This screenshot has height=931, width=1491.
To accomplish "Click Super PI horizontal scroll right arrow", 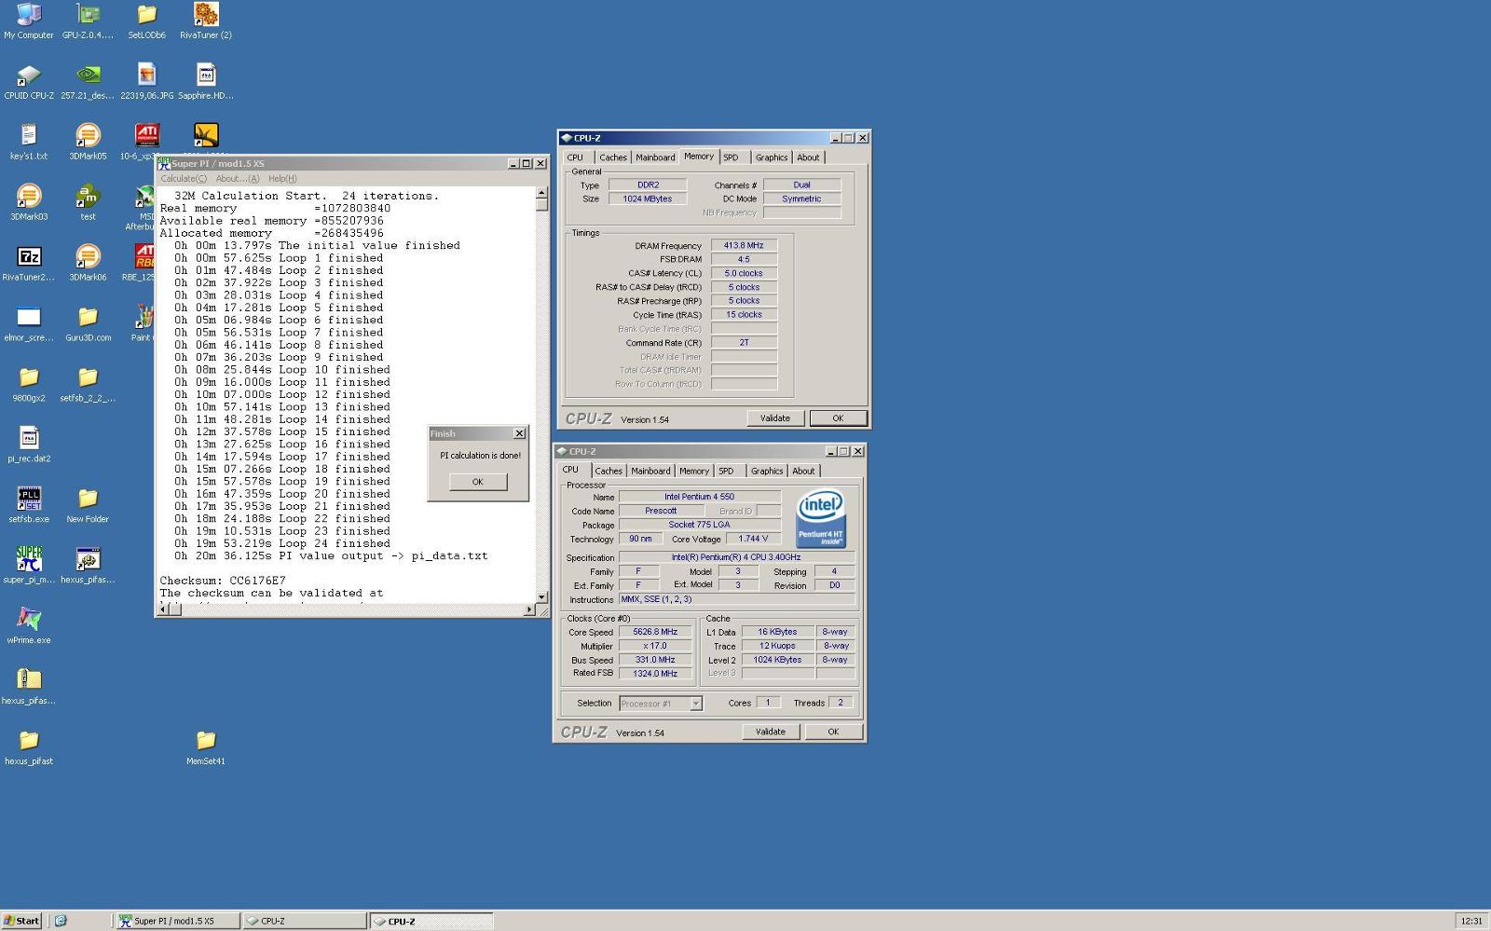I will [x=529, y=609].
